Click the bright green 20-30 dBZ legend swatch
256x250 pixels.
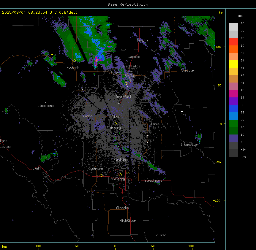click(233, 124)
